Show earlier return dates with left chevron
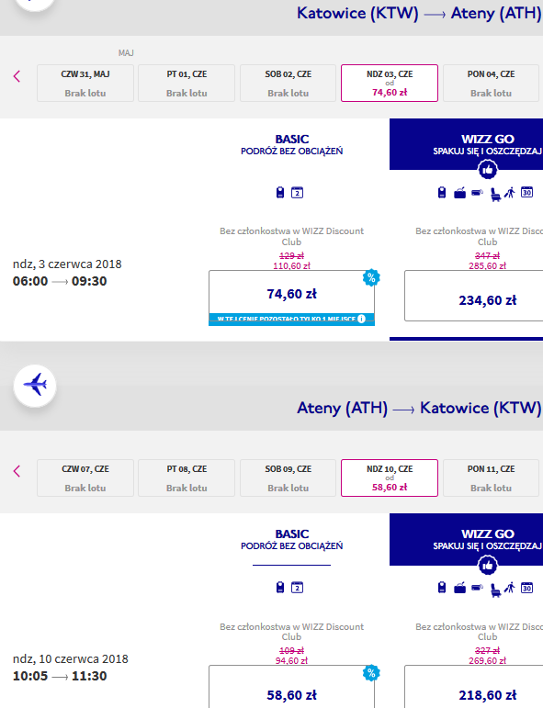 coord(17,471)
